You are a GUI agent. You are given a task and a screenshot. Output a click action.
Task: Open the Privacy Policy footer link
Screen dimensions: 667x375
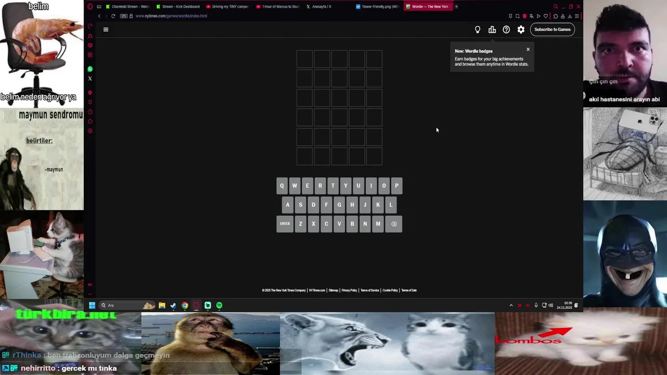(x=349, y=290)
